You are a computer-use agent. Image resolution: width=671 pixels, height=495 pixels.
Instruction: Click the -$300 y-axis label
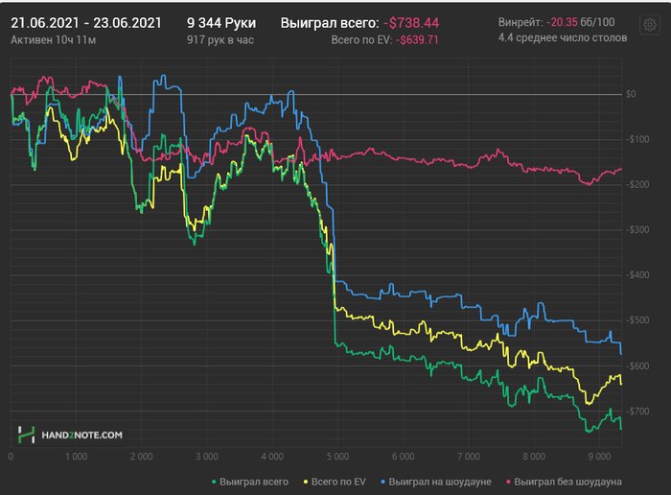[x=637, y=230]
